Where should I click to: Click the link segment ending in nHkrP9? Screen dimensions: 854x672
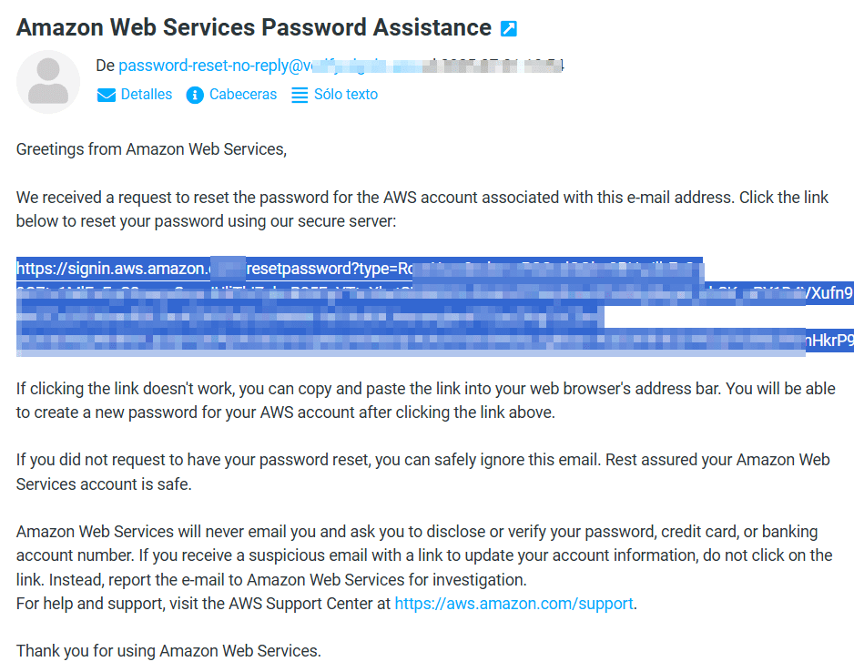click(x=829, y=341)
